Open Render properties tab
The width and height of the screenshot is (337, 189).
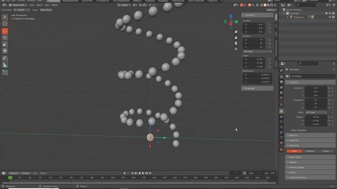[281, 77]
